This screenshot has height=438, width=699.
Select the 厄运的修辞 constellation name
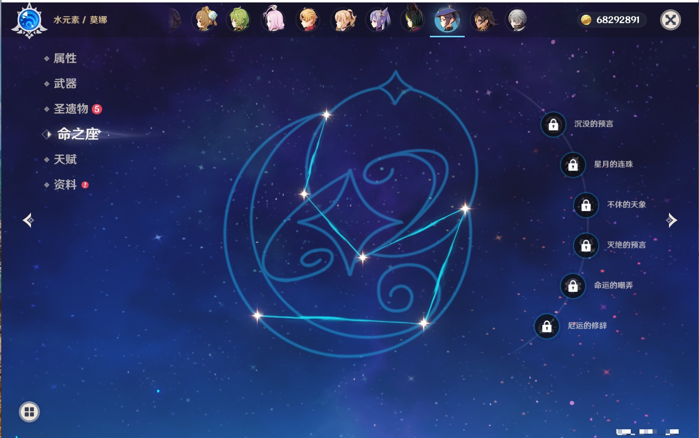coord(587,325)
